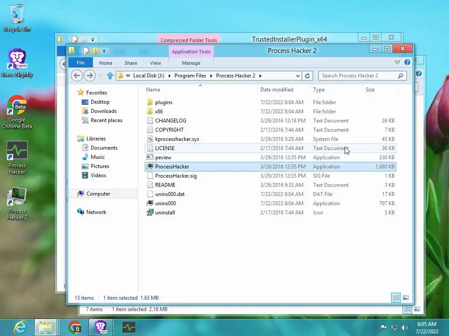The width and height of the screenshot is (449, 336).
Task: Select Music library in navigation pane
Action: tap(98, 157)
